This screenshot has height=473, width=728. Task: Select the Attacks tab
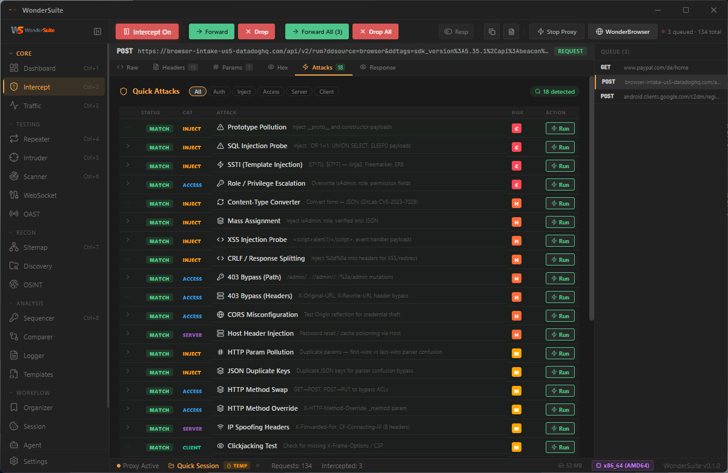click(x=323, y=67)
